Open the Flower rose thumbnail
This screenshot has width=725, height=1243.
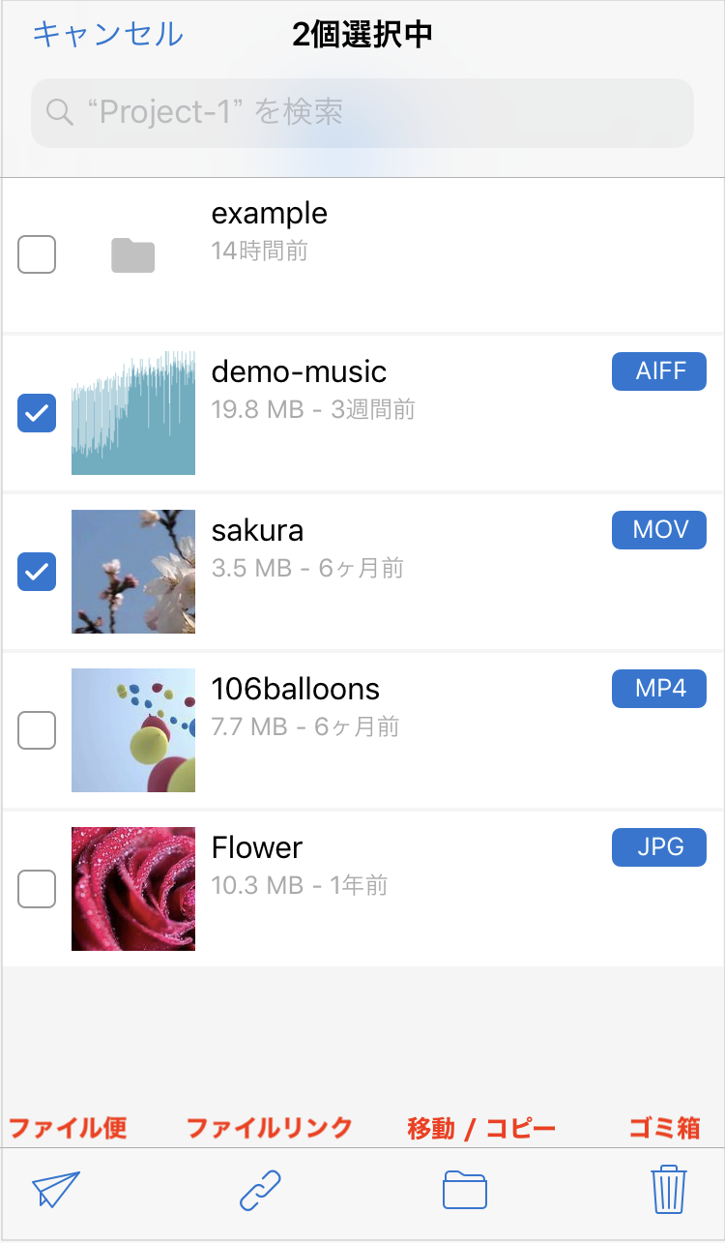133,889
